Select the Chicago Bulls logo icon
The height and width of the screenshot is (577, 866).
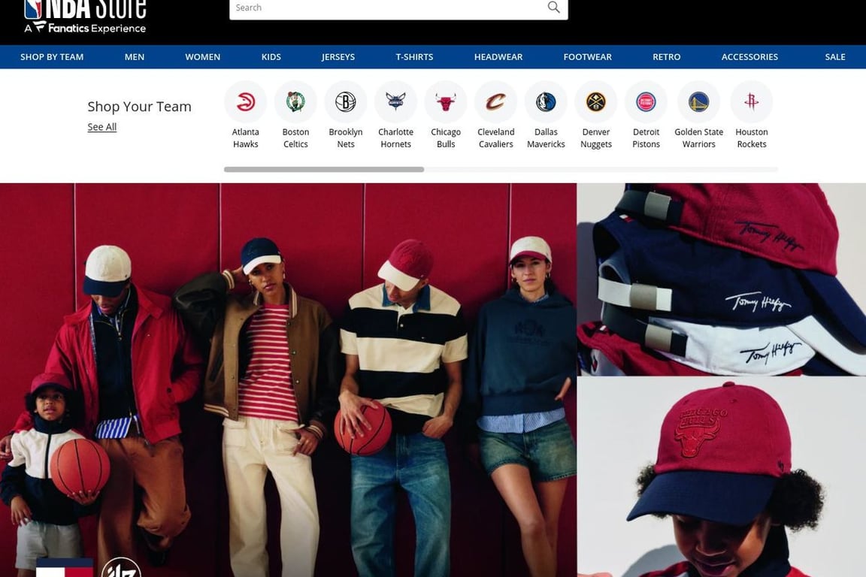(x=446, y=102)
